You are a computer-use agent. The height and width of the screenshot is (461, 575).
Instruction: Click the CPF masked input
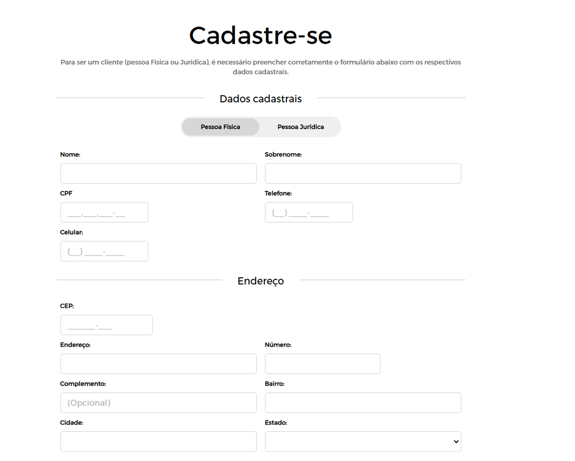click(x=104, y=213)
